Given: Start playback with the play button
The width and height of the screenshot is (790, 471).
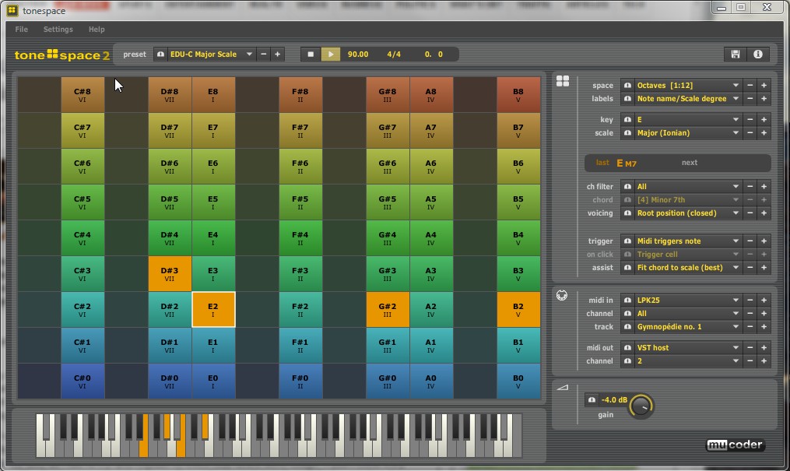Looking at the screenshot, I should pyautogui.click(x=331, y=54).
